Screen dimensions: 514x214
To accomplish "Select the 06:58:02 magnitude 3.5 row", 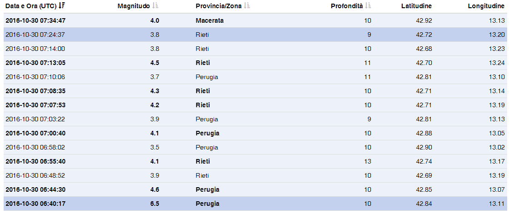I will tap(35, 147).
